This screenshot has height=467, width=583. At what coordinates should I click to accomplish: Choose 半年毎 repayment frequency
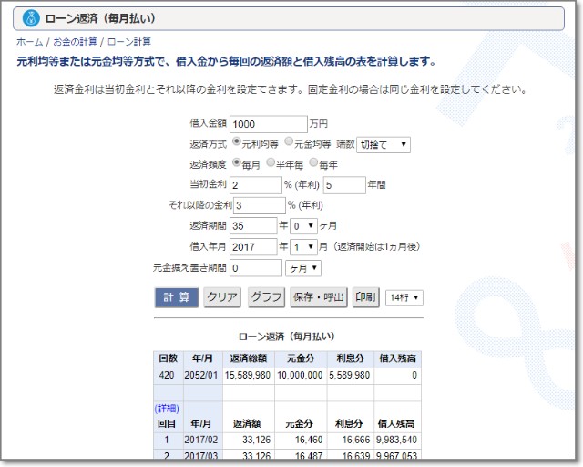pyautogui.click(x=271, y=163)
